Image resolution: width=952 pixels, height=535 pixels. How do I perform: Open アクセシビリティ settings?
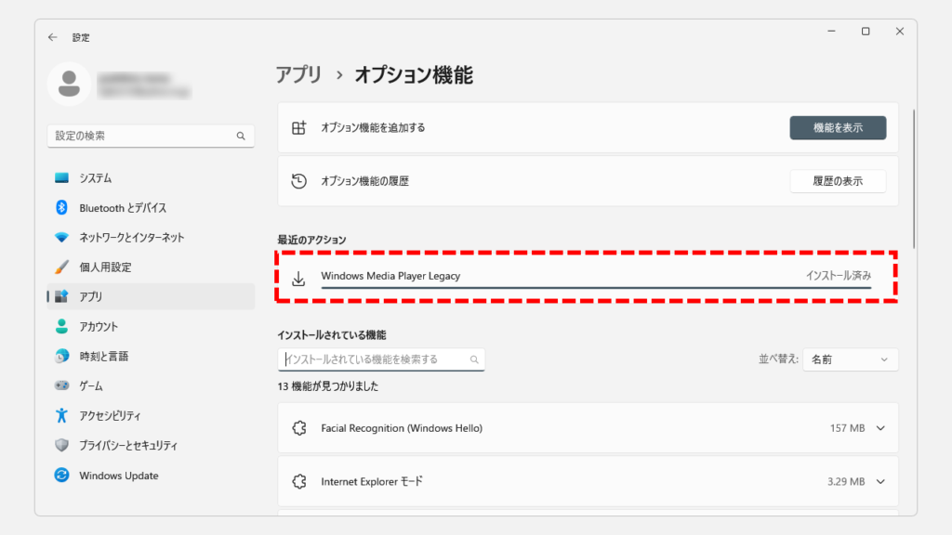(110, 416)
